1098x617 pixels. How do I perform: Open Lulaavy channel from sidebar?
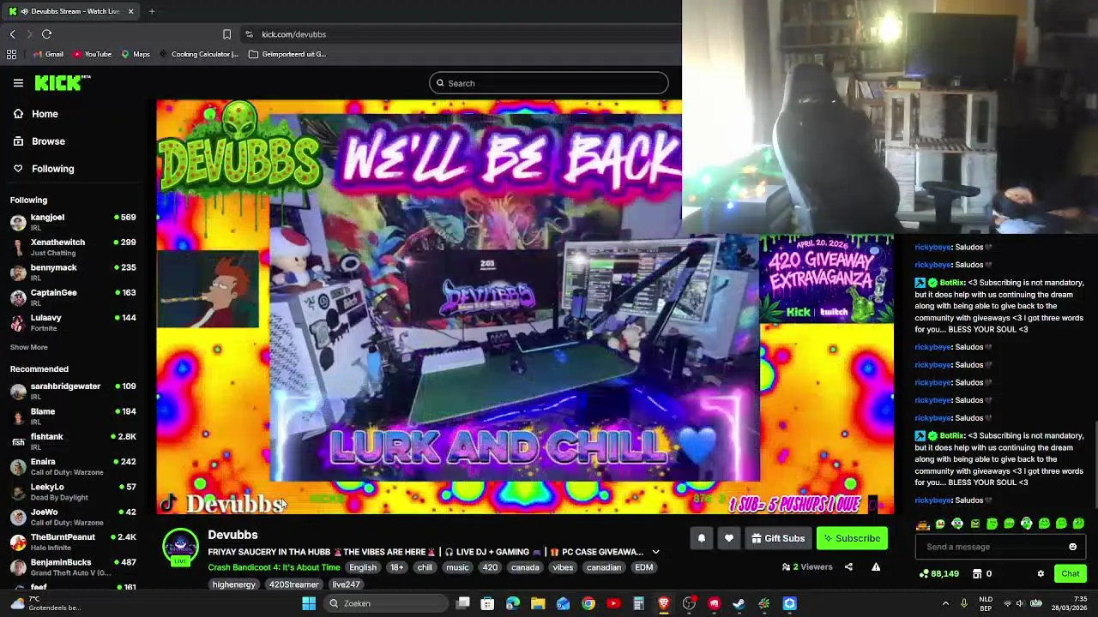[73, 322]
